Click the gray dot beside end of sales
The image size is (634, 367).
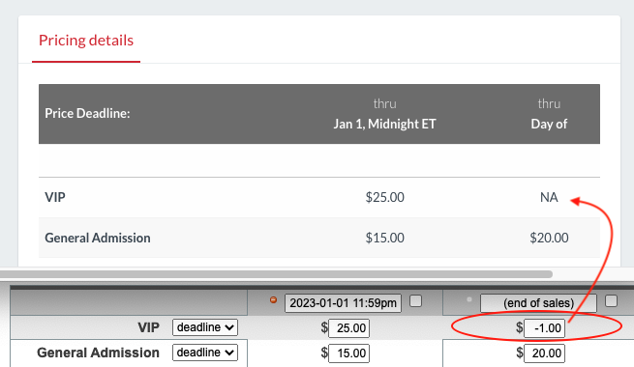point(469,299)
